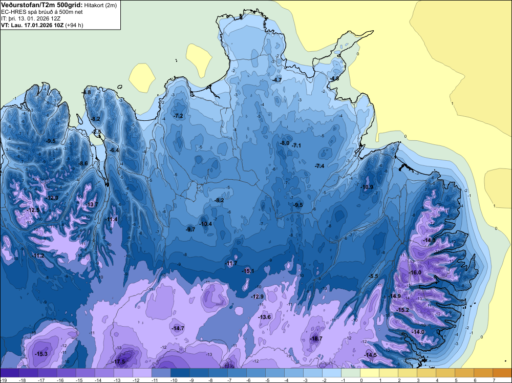Click the initial time "IT: þri. 13. 01. 2026 12Z"
Viewport: 512px width, 383px height.
[x=31, y=18]
